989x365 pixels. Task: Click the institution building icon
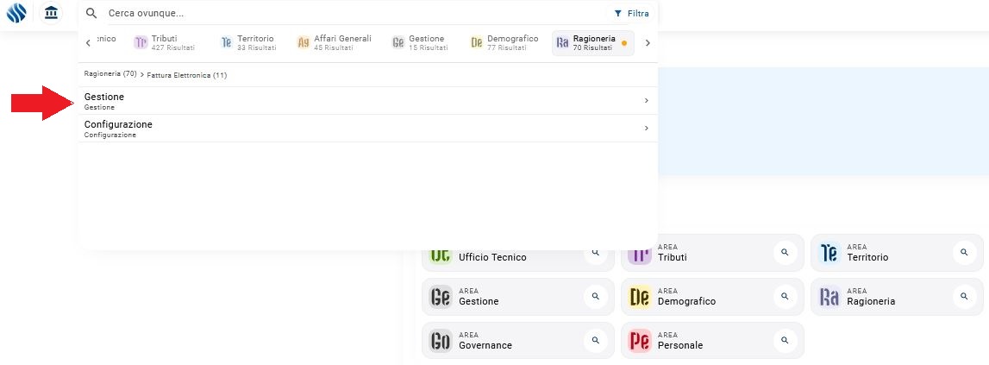(x=52, y=14)
